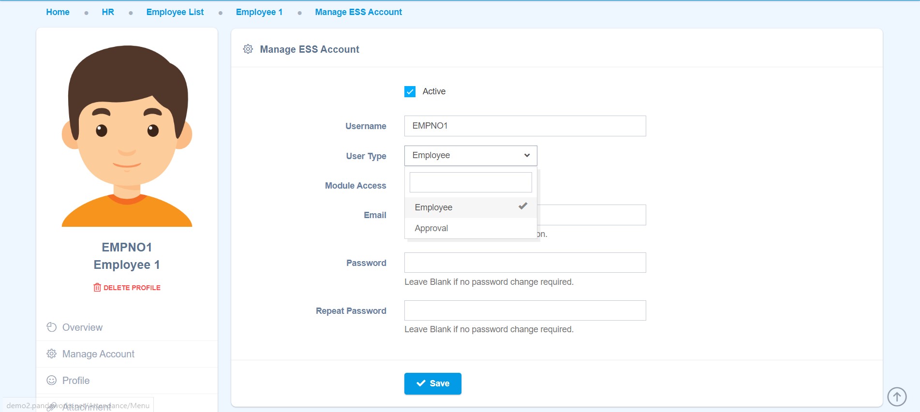Screen dimensions: 920x412
Task: Select Approval from the User Type list
Action: click(x=431, y=228)
